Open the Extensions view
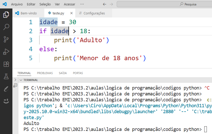The width and height of the screenshot is (212, 134). click(6, 64)
